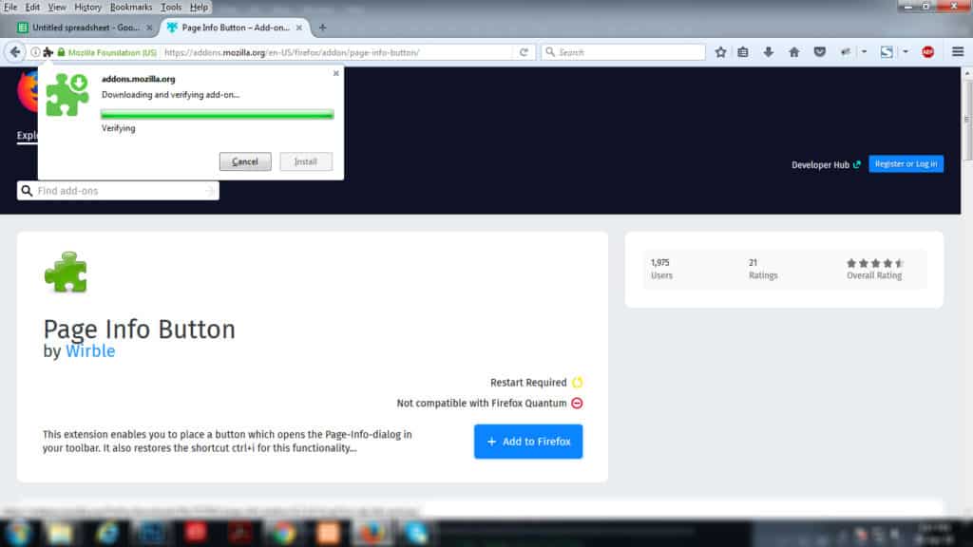Open the Downloads arrow icon
The height and width of the screenshot is (547, 973).
(x=768, y=52)
